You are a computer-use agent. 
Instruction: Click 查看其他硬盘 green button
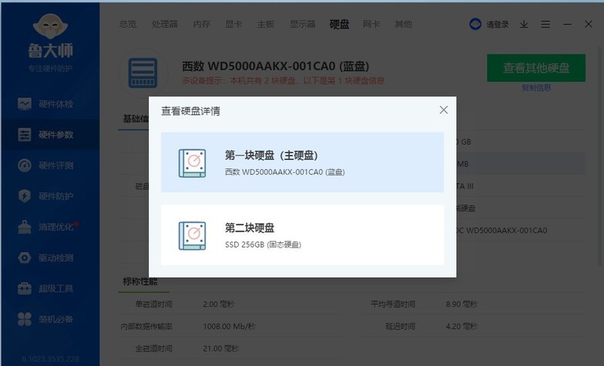[x=536, y=68]
